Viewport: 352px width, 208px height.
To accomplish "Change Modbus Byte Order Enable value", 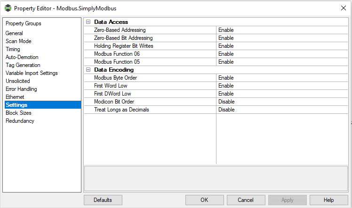I will (282, 78).
